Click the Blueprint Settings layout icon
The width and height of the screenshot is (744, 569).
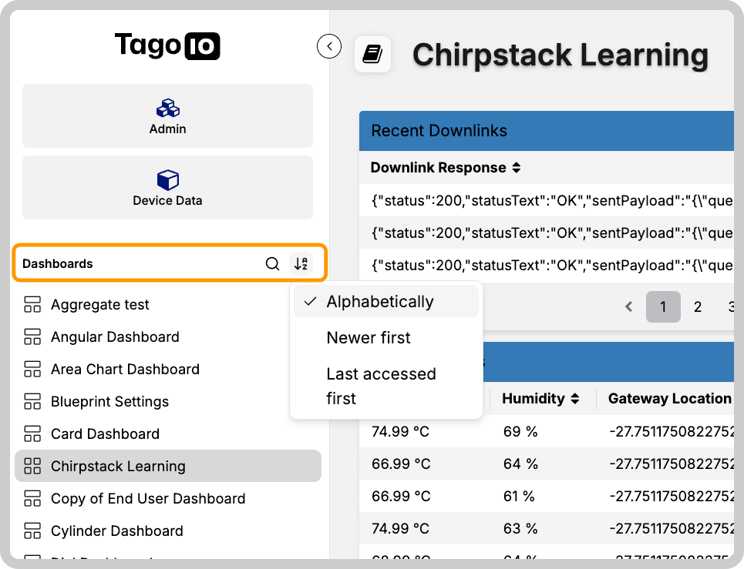(32, 401)
